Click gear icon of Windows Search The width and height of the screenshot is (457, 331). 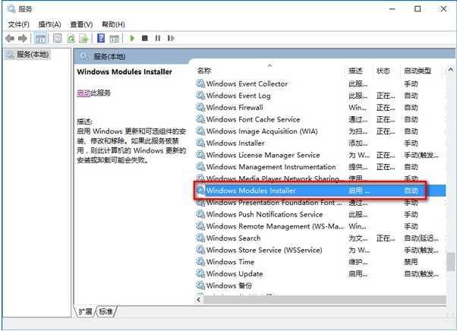click(x=200, y=238)
